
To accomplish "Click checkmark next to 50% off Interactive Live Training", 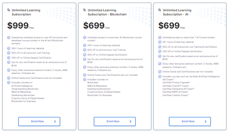I will click(x=160, y=47).
